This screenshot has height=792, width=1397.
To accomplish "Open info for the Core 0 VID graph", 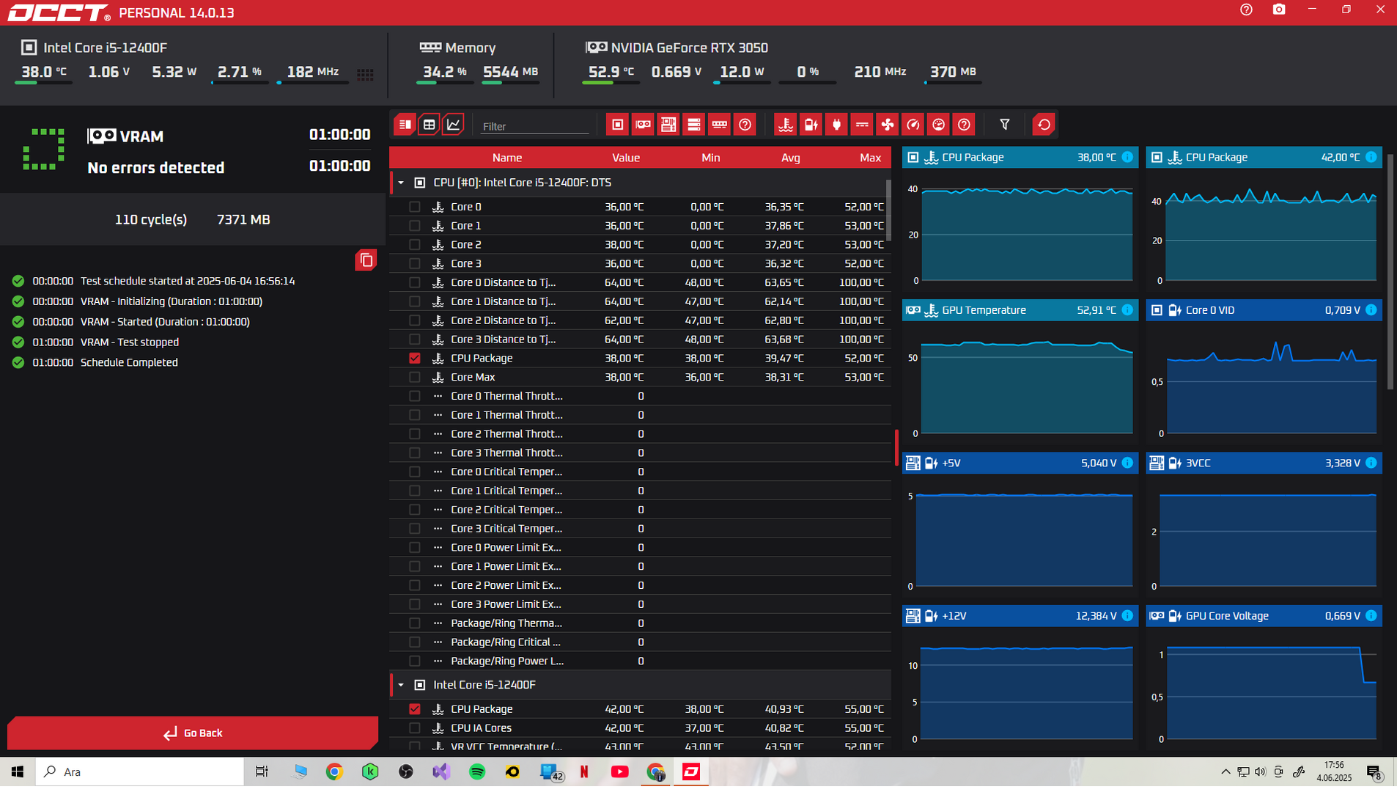I will [x=1371, y=310].
